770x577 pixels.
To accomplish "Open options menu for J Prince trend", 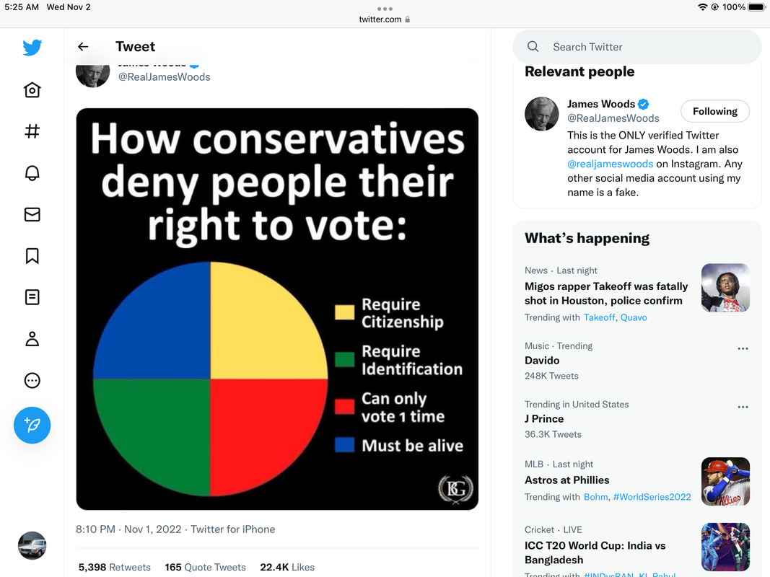I will click(x=743, y=407).
